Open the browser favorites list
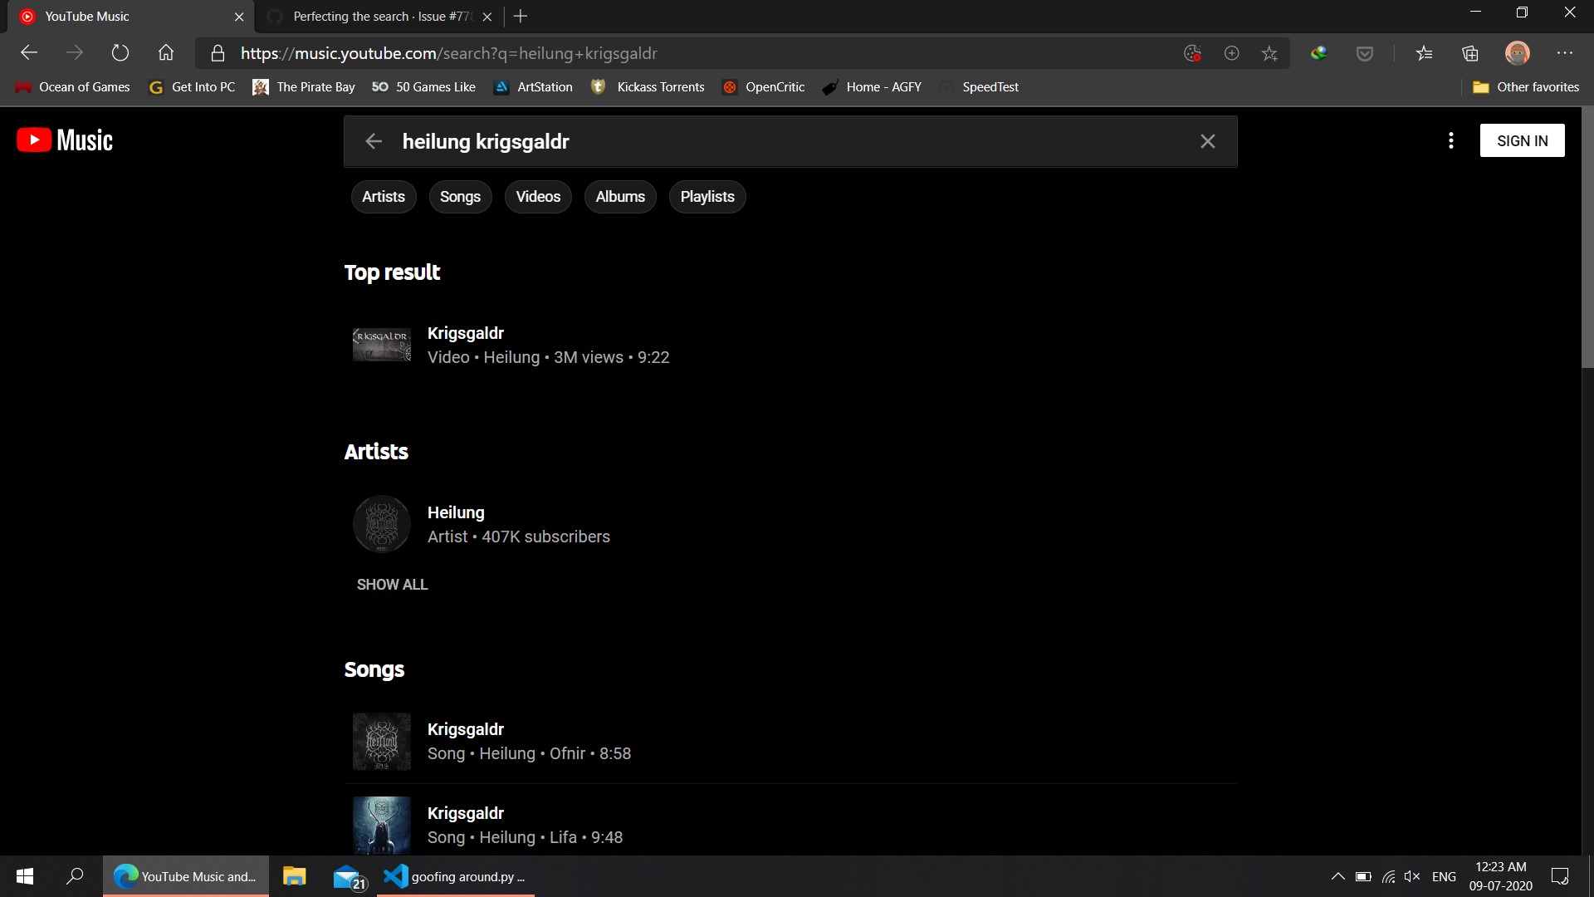The width and height of the screenshot is (1594, 897). (x=1425, y=54)
